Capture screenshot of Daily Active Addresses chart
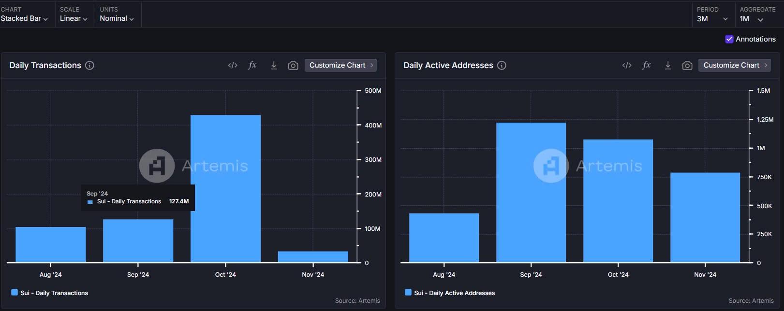 click(x=687, y=66)
